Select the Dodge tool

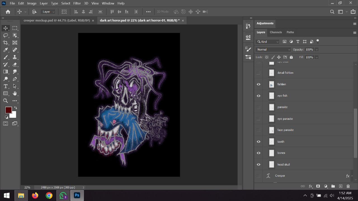click(6, 79)
